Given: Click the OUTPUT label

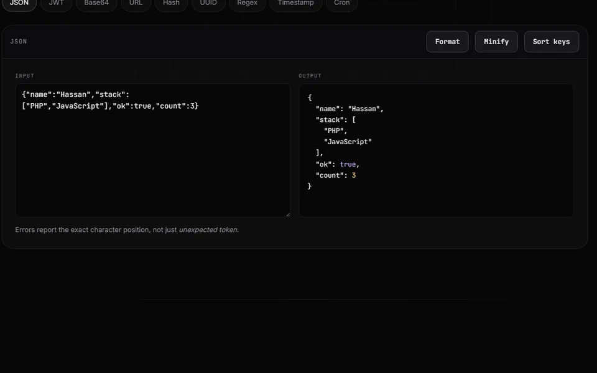Looking at the screenshot, I should (310, 76).
